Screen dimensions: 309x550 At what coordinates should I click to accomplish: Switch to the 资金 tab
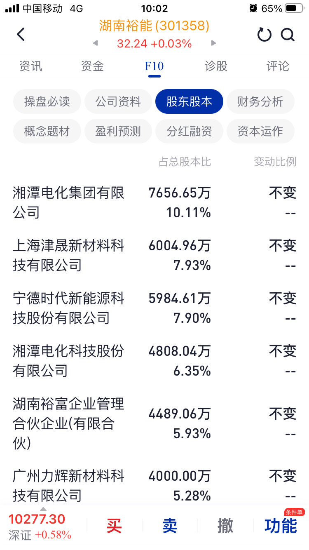tap(92, 66)
